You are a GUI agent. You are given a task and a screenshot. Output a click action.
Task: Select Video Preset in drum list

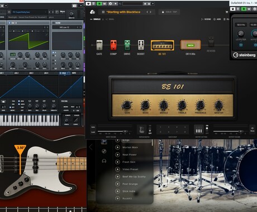point(130,169)
